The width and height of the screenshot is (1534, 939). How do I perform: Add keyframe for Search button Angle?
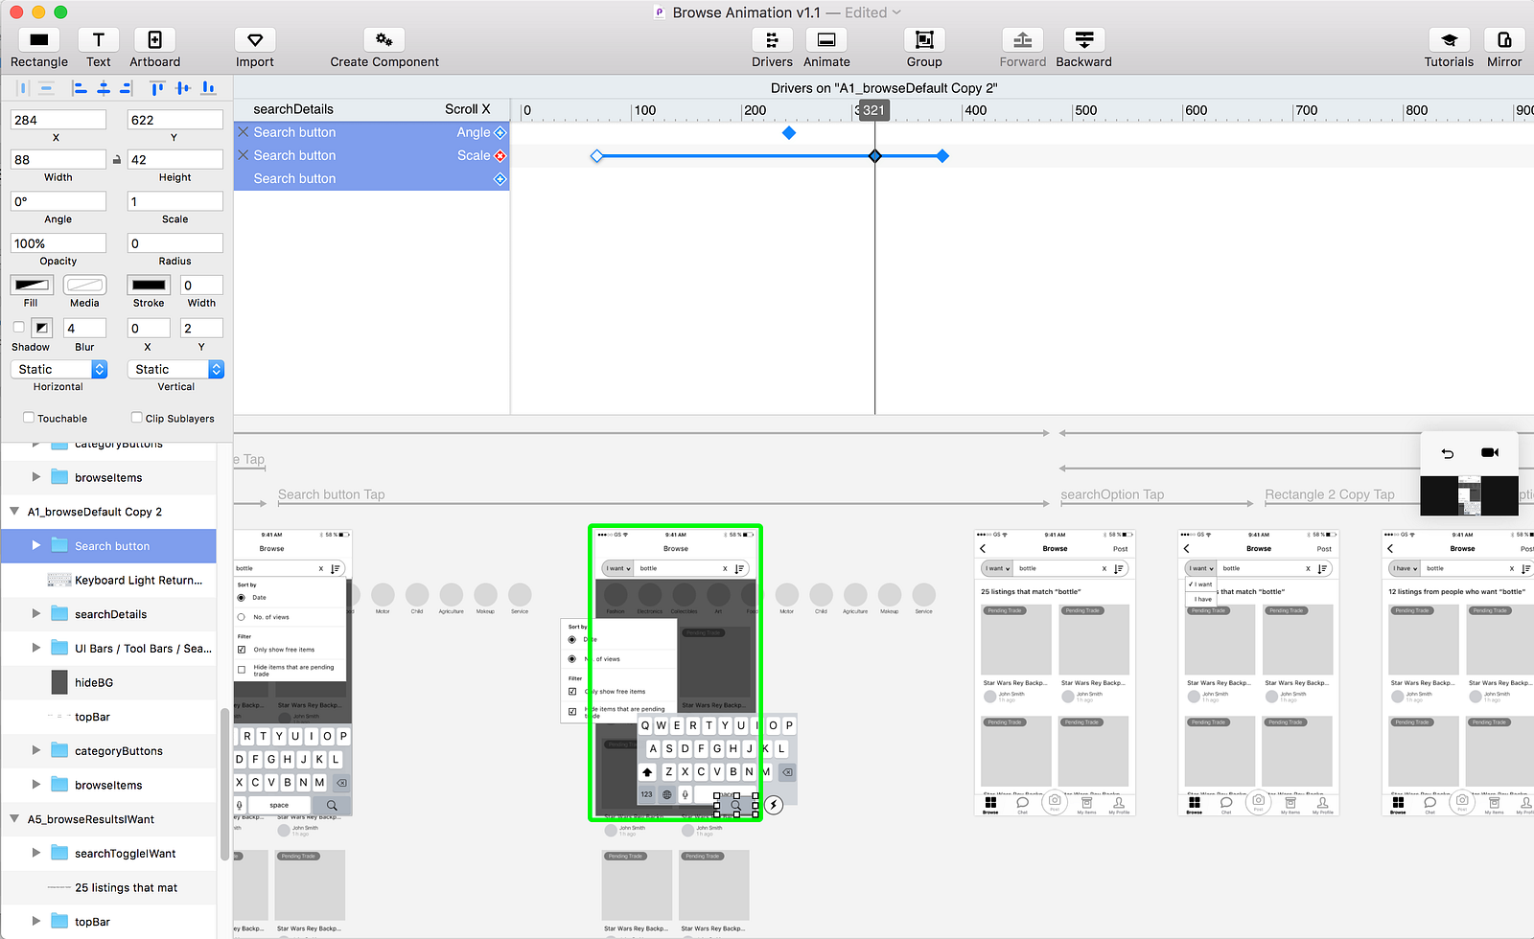(x=500, y=132)
